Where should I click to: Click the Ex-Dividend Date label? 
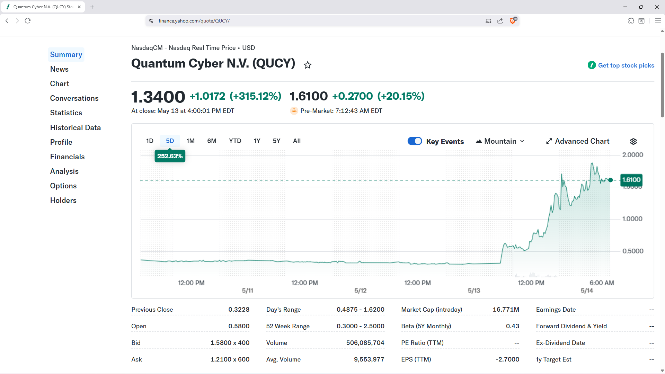pos(560,343)
